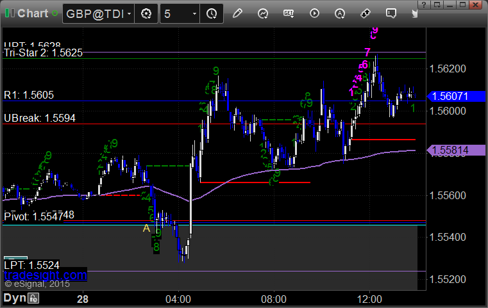This screenshot has height=308, width=488.
Task: Open the time template clock icon
Action: [x=212, y=13]
